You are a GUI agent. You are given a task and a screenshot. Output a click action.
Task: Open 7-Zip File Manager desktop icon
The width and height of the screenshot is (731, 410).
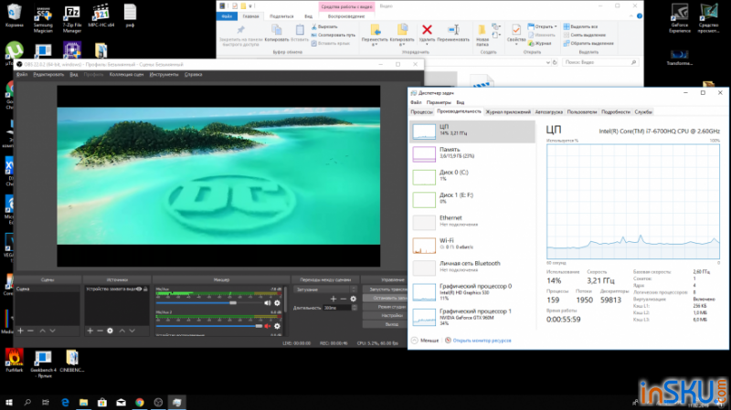click(x=72, y=18)
